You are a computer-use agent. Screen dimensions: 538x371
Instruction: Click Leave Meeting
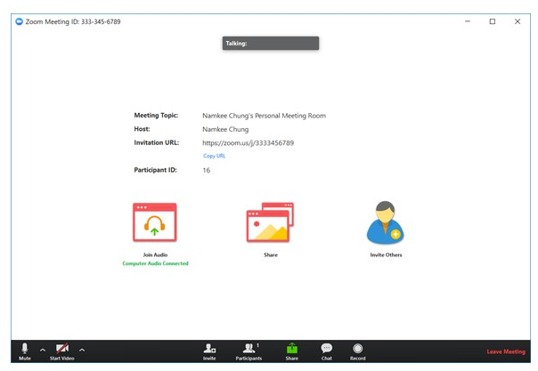[506, 351]
